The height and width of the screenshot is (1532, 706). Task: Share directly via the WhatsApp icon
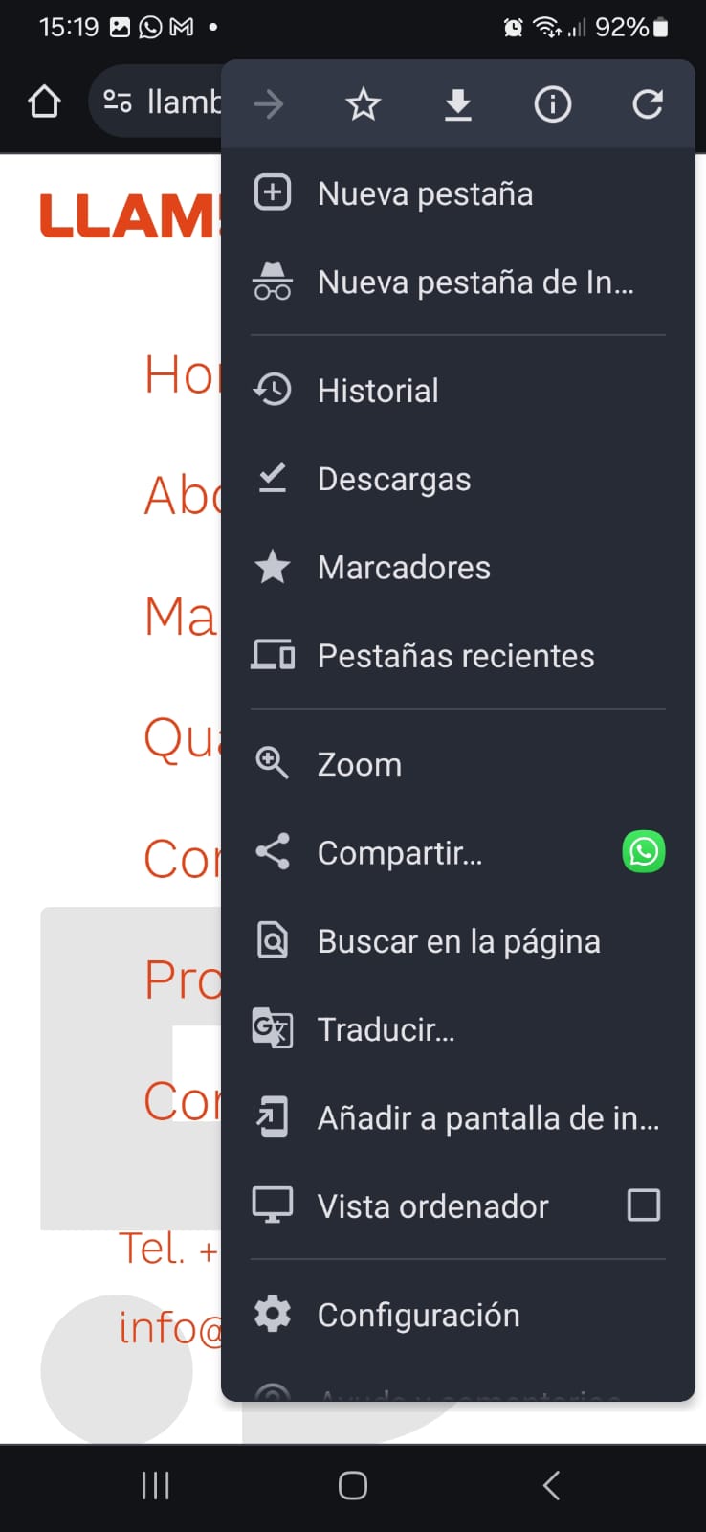[644, 851]
